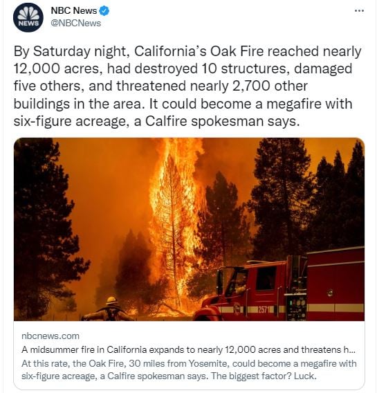Click the firefighter wearing the yellow helmet
This screenshot has width=377, height=393.
(x=109, y=309)
